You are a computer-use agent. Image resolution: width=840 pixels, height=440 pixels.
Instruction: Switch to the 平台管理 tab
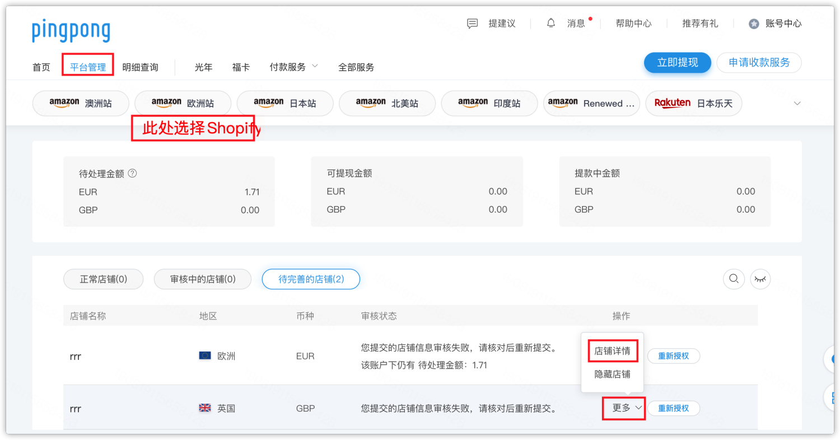(88, 67)
